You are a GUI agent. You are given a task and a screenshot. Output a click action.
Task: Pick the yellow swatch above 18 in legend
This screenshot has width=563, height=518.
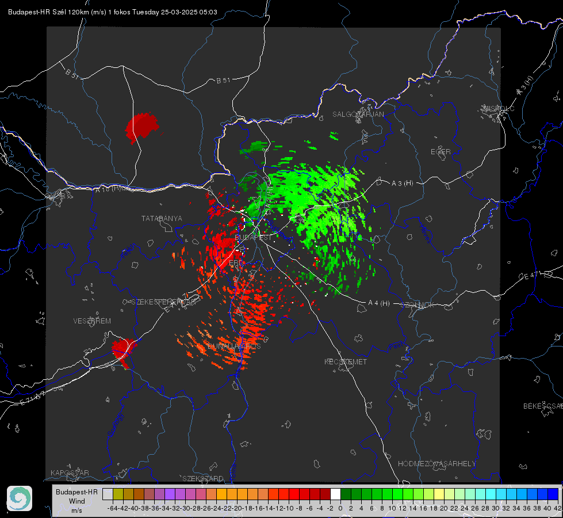[x=439, y=494]
